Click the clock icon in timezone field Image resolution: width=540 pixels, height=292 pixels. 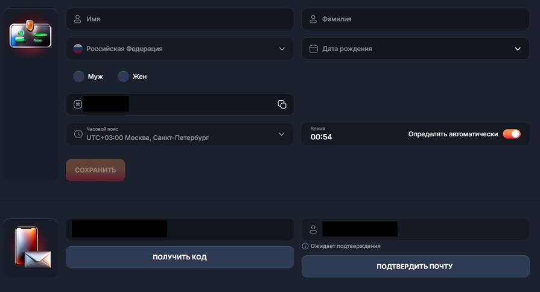pos(78,134)
